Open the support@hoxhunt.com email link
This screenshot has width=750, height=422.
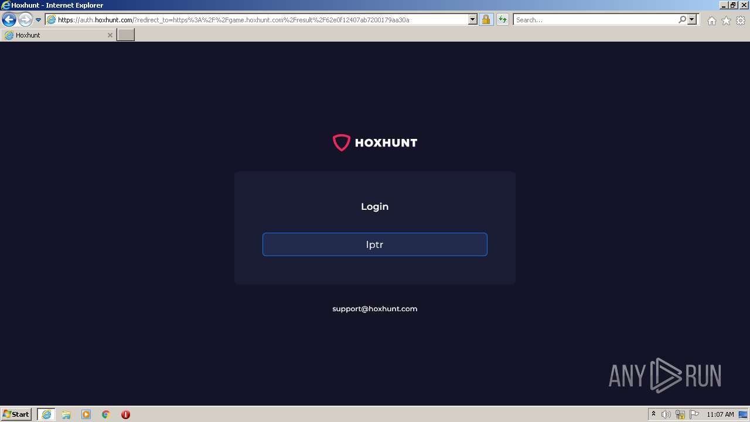pyautogui.click(x=375, y=309)
